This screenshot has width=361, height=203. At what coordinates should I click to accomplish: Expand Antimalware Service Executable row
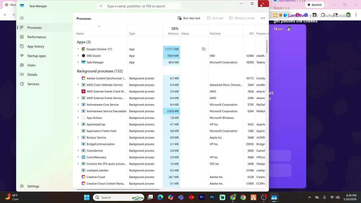click(78, 111)
